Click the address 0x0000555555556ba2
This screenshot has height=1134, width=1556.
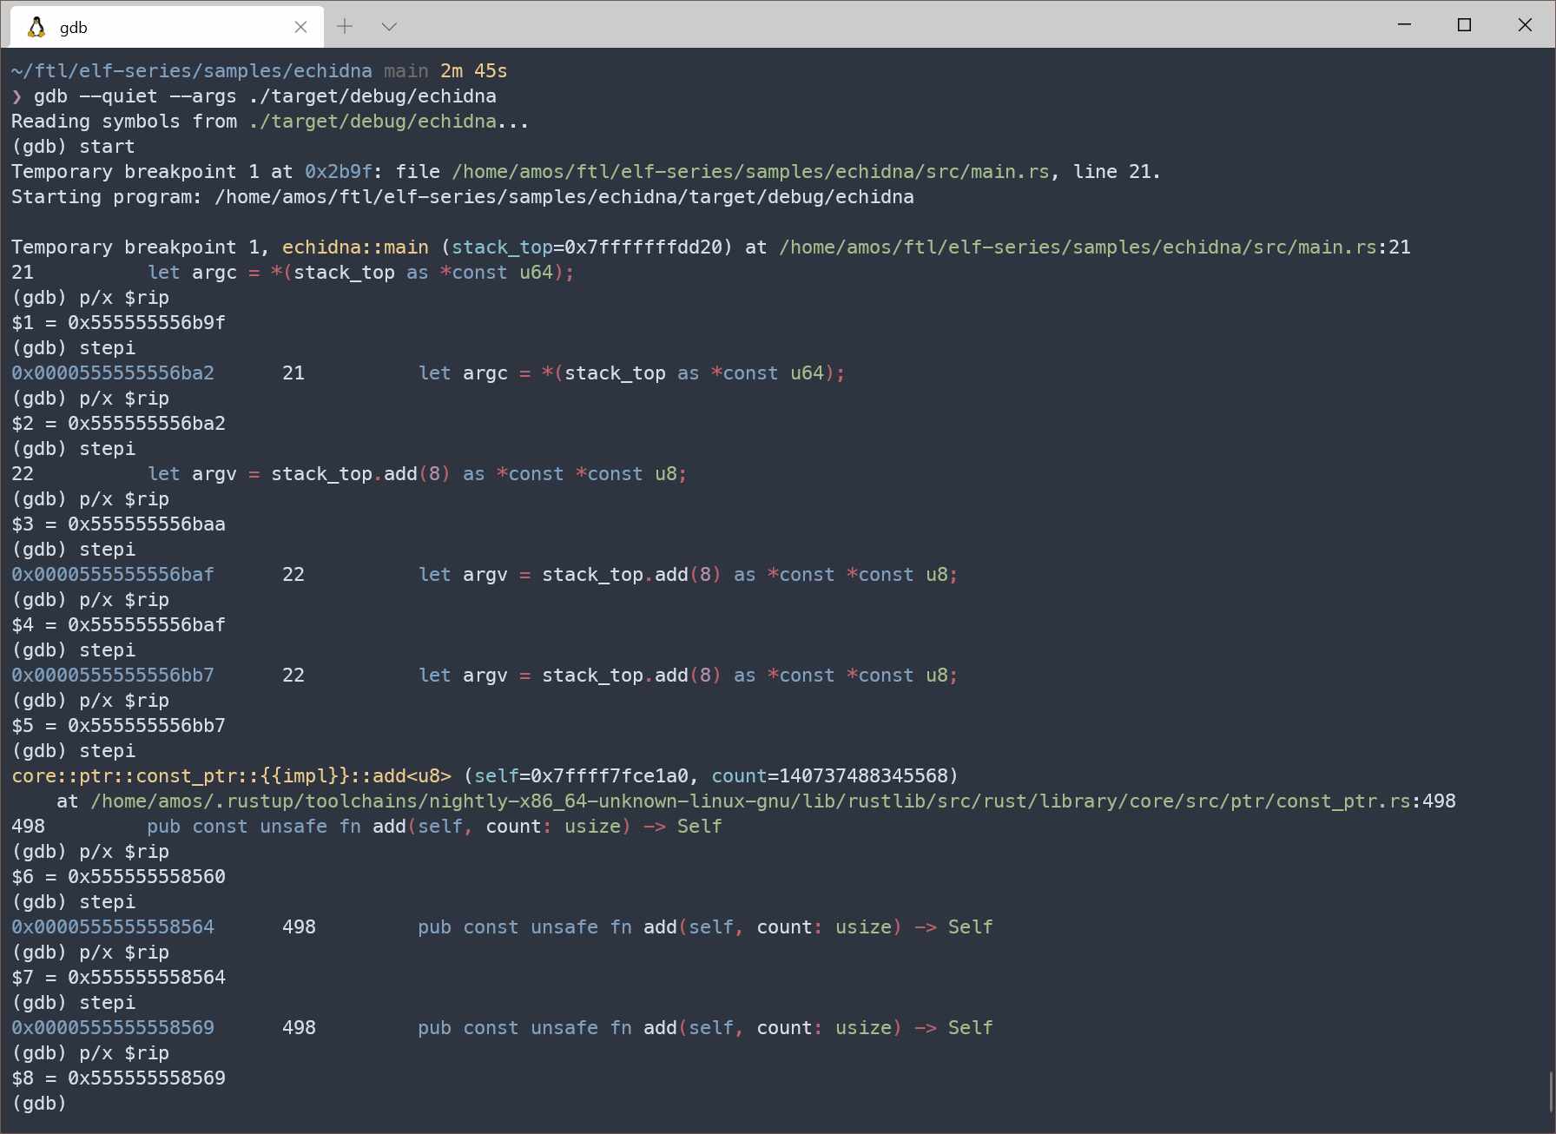point(113,373)
